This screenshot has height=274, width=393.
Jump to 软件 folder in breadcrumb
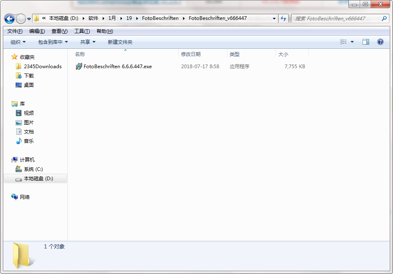click(93, 18)
